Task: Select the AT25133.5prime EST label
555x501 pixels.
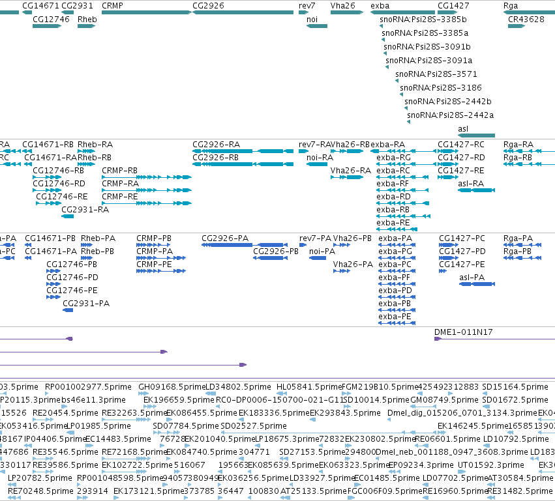Action: tap(313, 491)
